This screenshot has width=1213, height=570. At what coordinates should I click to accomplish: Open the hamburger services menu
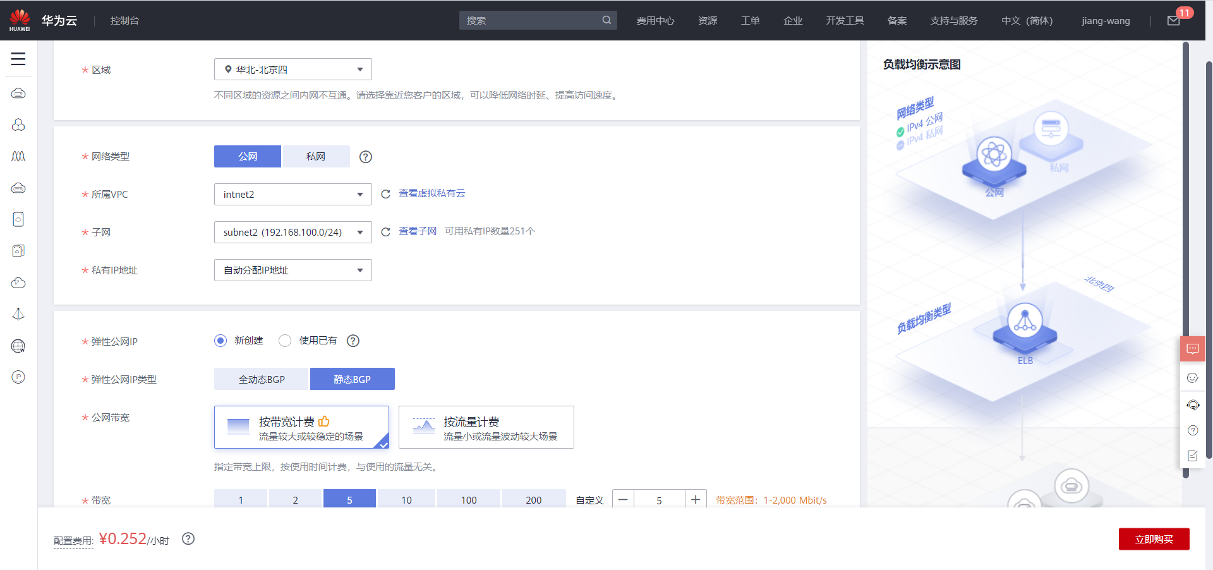(x=18, y=59)
